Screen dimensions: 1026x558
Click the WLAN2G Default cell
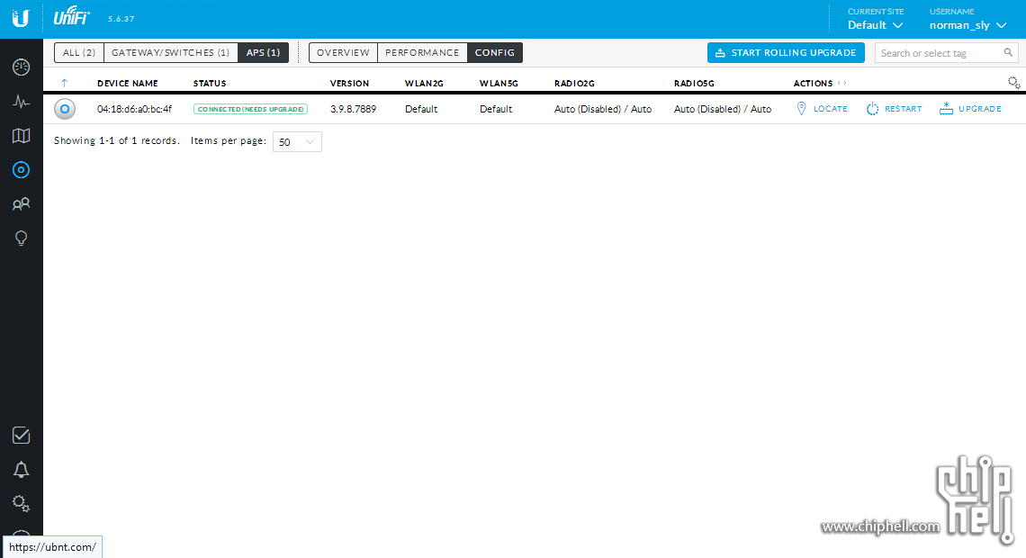click(420, 109)
